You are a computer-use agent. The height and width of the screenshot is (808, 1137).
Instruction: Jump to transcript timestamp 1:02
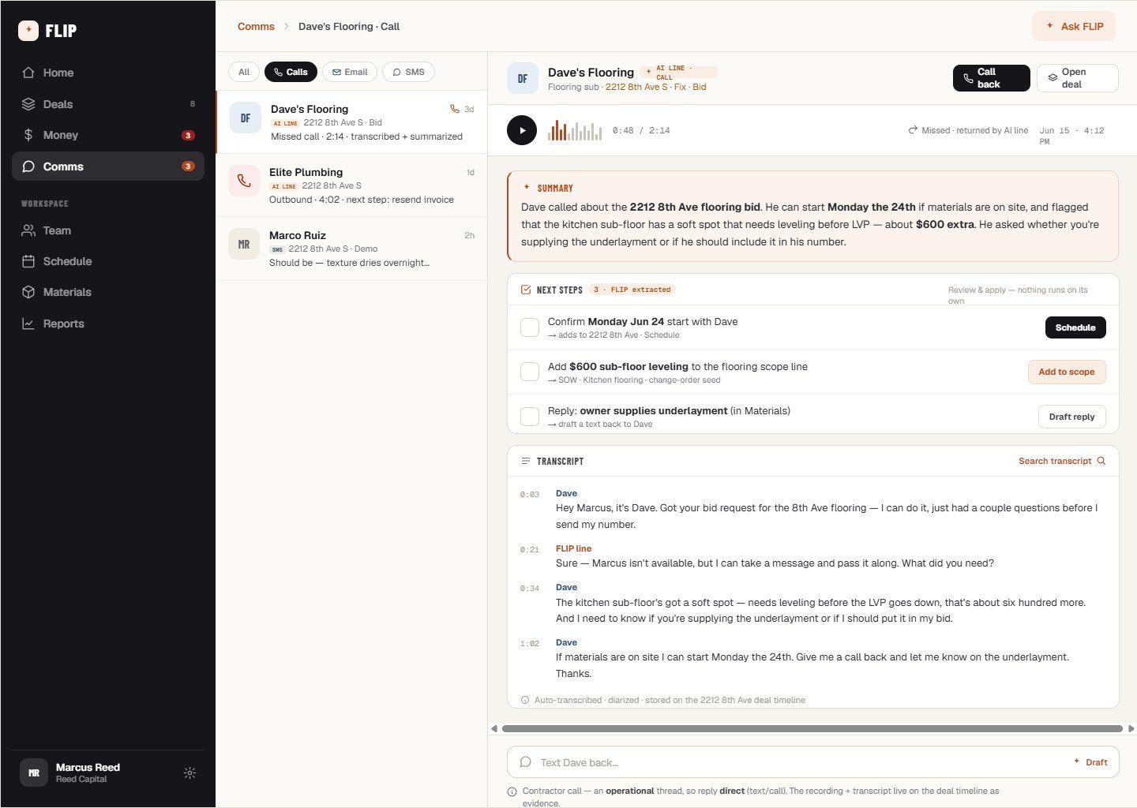point(530,644)
